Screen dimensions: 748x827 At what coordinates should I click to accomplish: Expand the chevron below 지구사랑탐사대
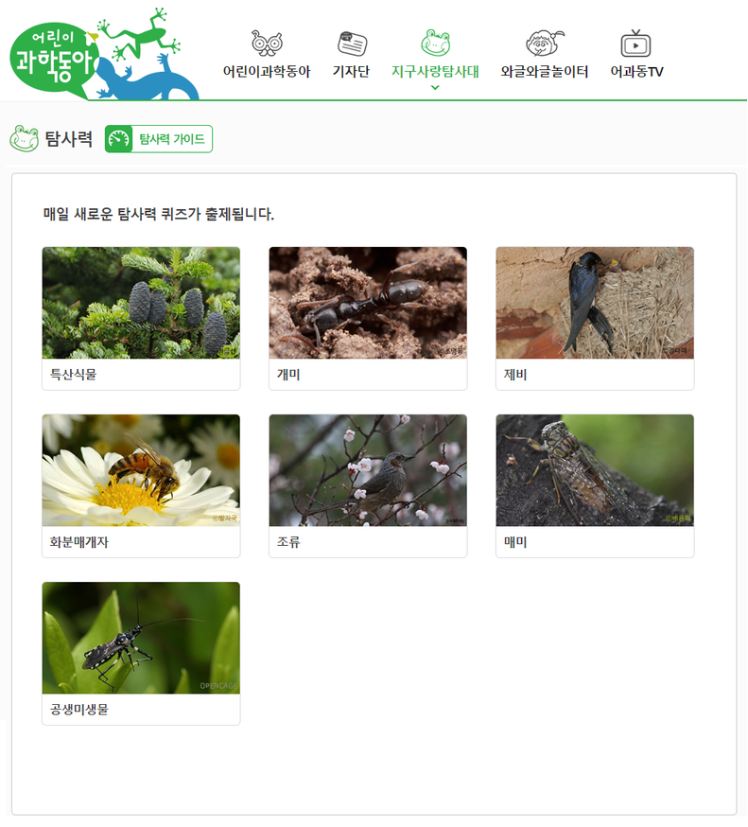(x=435, y=88)
